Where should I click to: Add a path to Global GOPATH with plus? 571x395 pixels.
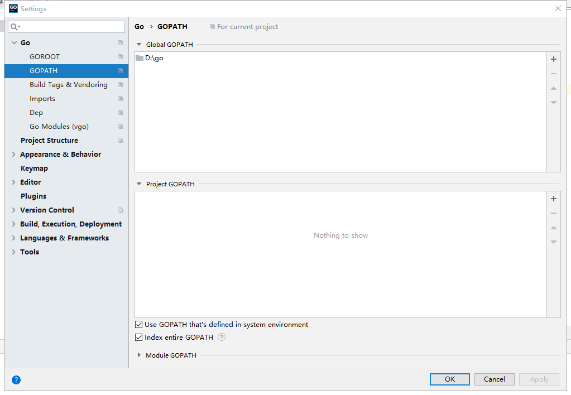(x=554, y=59)
